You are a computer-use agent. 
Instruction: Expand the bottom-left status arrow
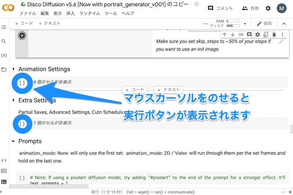click(x=1, y=192)
